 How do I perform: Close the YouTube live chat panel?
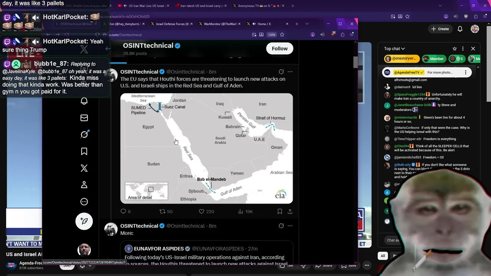tap(473, 49)
